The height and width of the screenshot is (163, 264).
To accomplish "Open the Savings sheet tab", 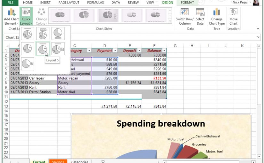I will (58, 161).
